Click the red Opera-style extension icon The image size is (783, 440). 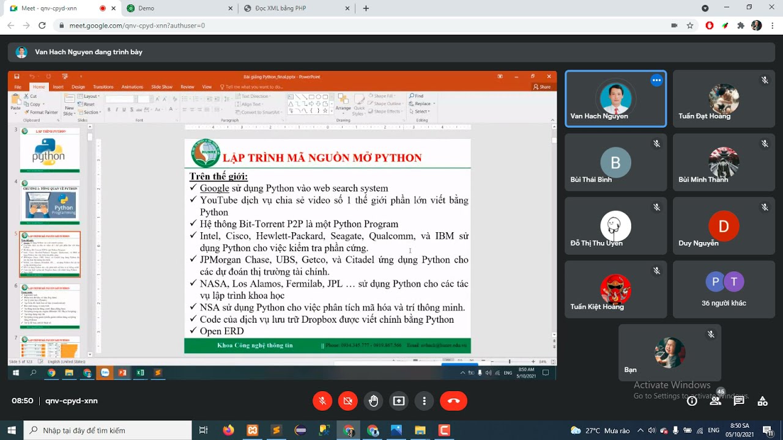(x=710, y=26)
